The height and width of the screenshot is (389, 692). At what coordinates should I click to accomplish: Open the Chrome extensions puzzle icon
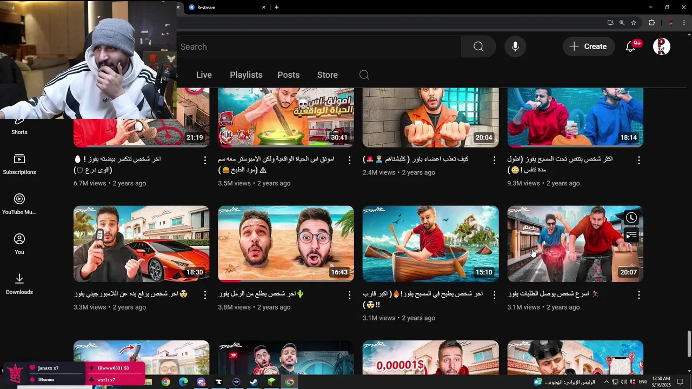coord(651,23)
